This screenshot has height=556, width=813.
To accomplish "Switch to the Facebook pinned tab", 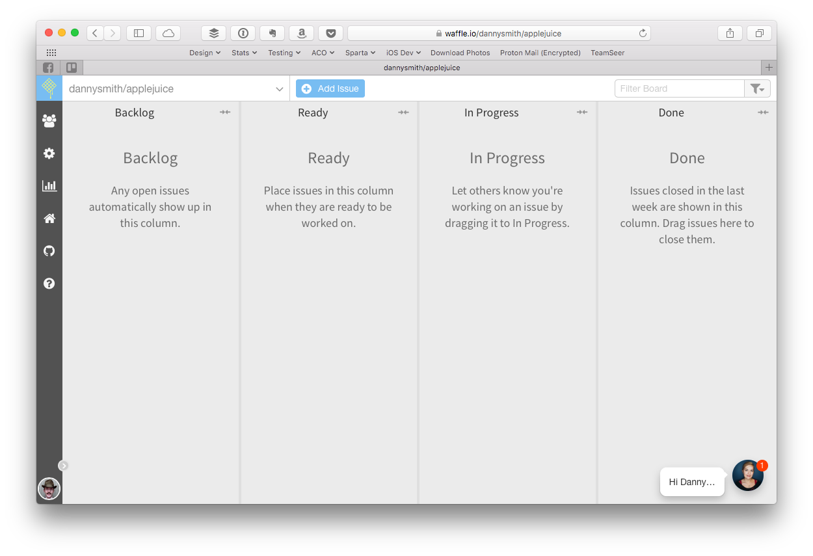I will click(48, 68).
